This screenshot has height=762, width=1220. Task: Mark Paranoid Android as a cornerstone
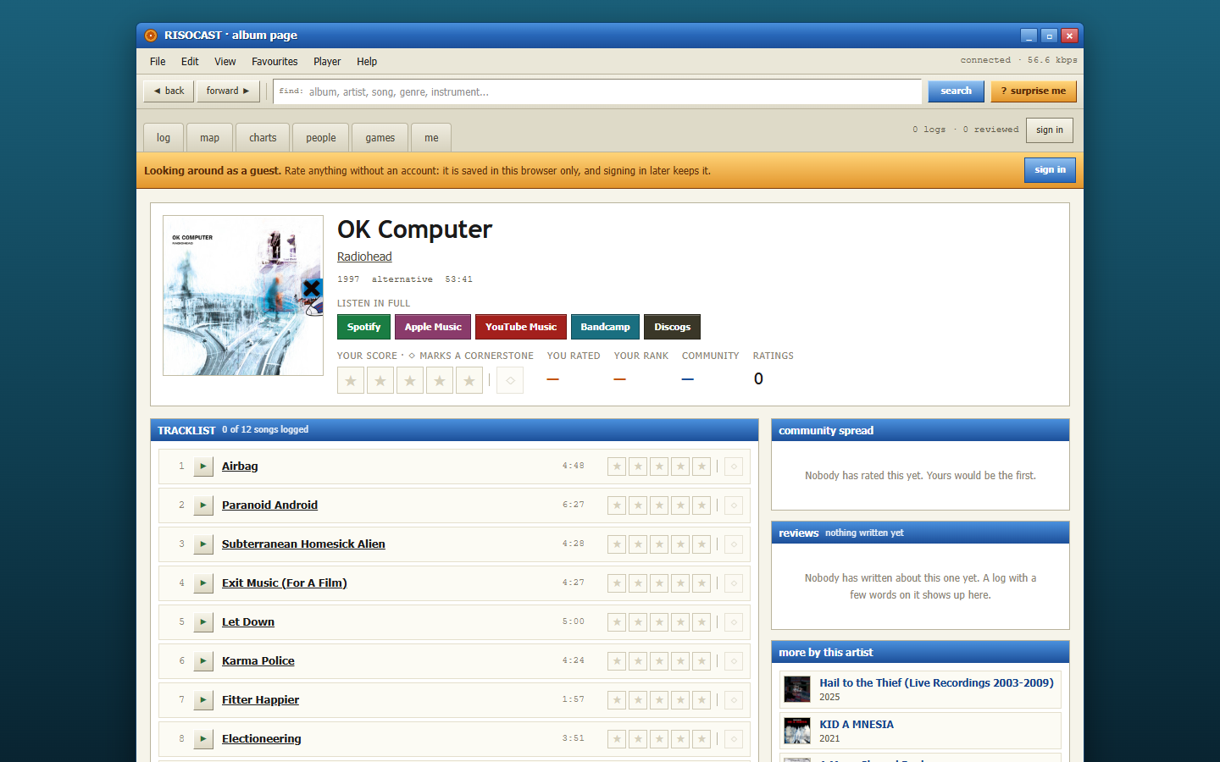coord(734,505)
